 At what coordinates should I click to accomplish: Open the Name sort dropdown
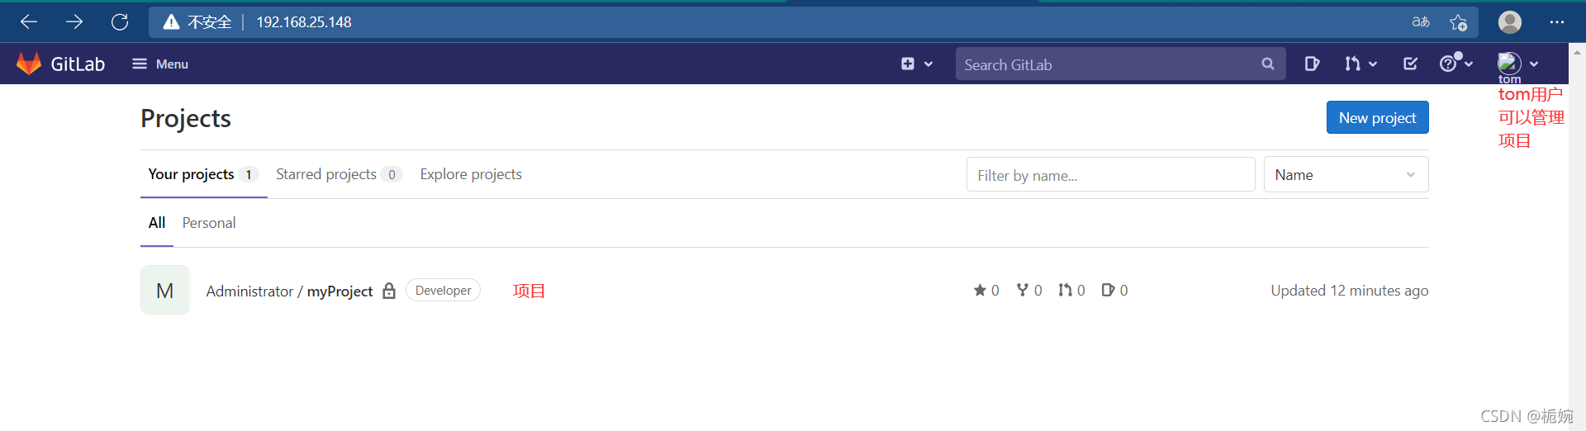1346,174
